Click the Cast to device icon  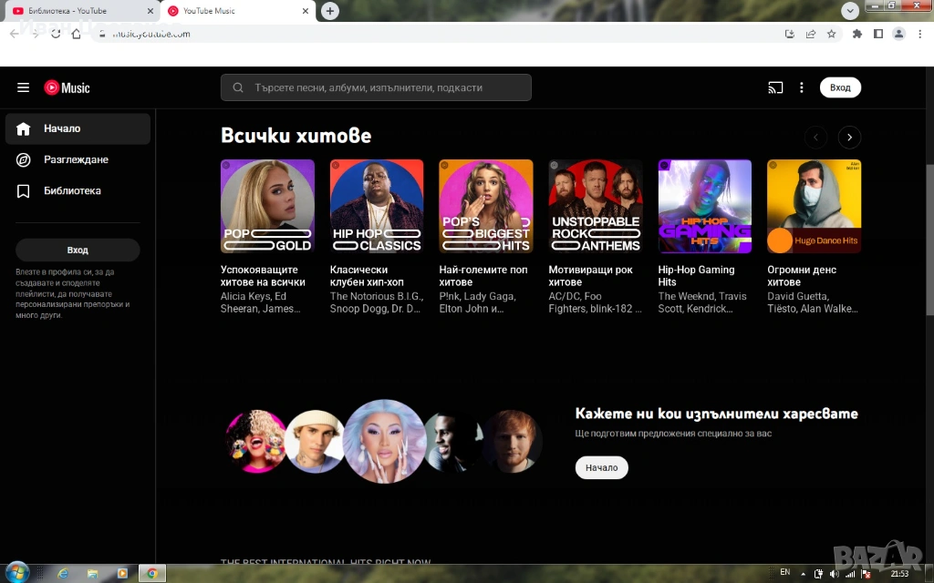775,87
